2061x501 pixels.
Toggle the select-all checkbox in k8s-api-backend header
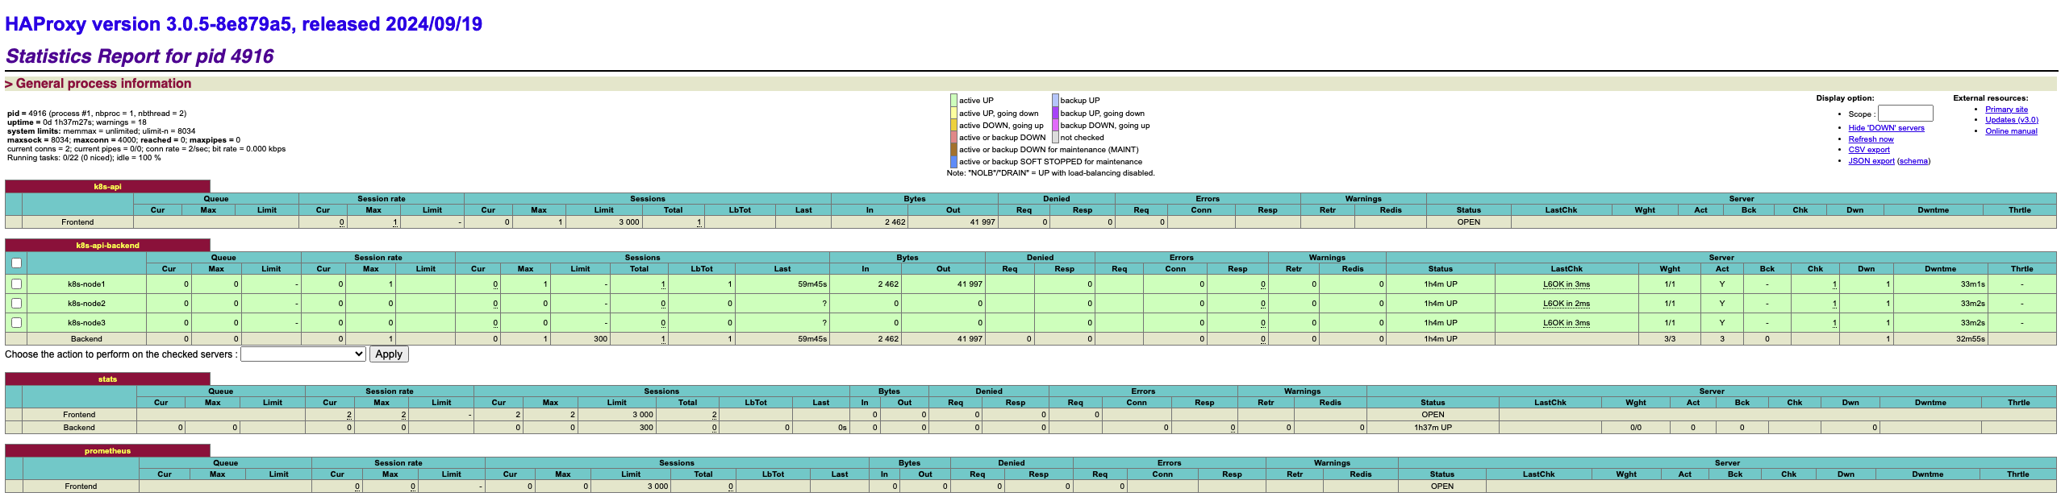[x=16, y=263]
